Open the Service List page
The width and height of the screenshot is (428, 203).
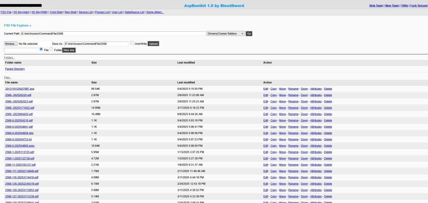point(86,12)
